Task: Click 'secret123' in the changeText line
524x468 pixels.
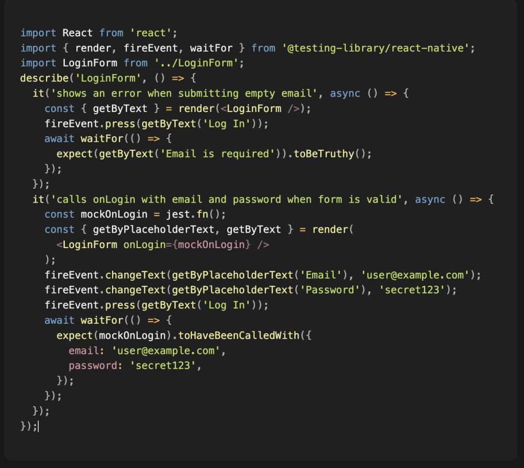Action: [420, 290]
